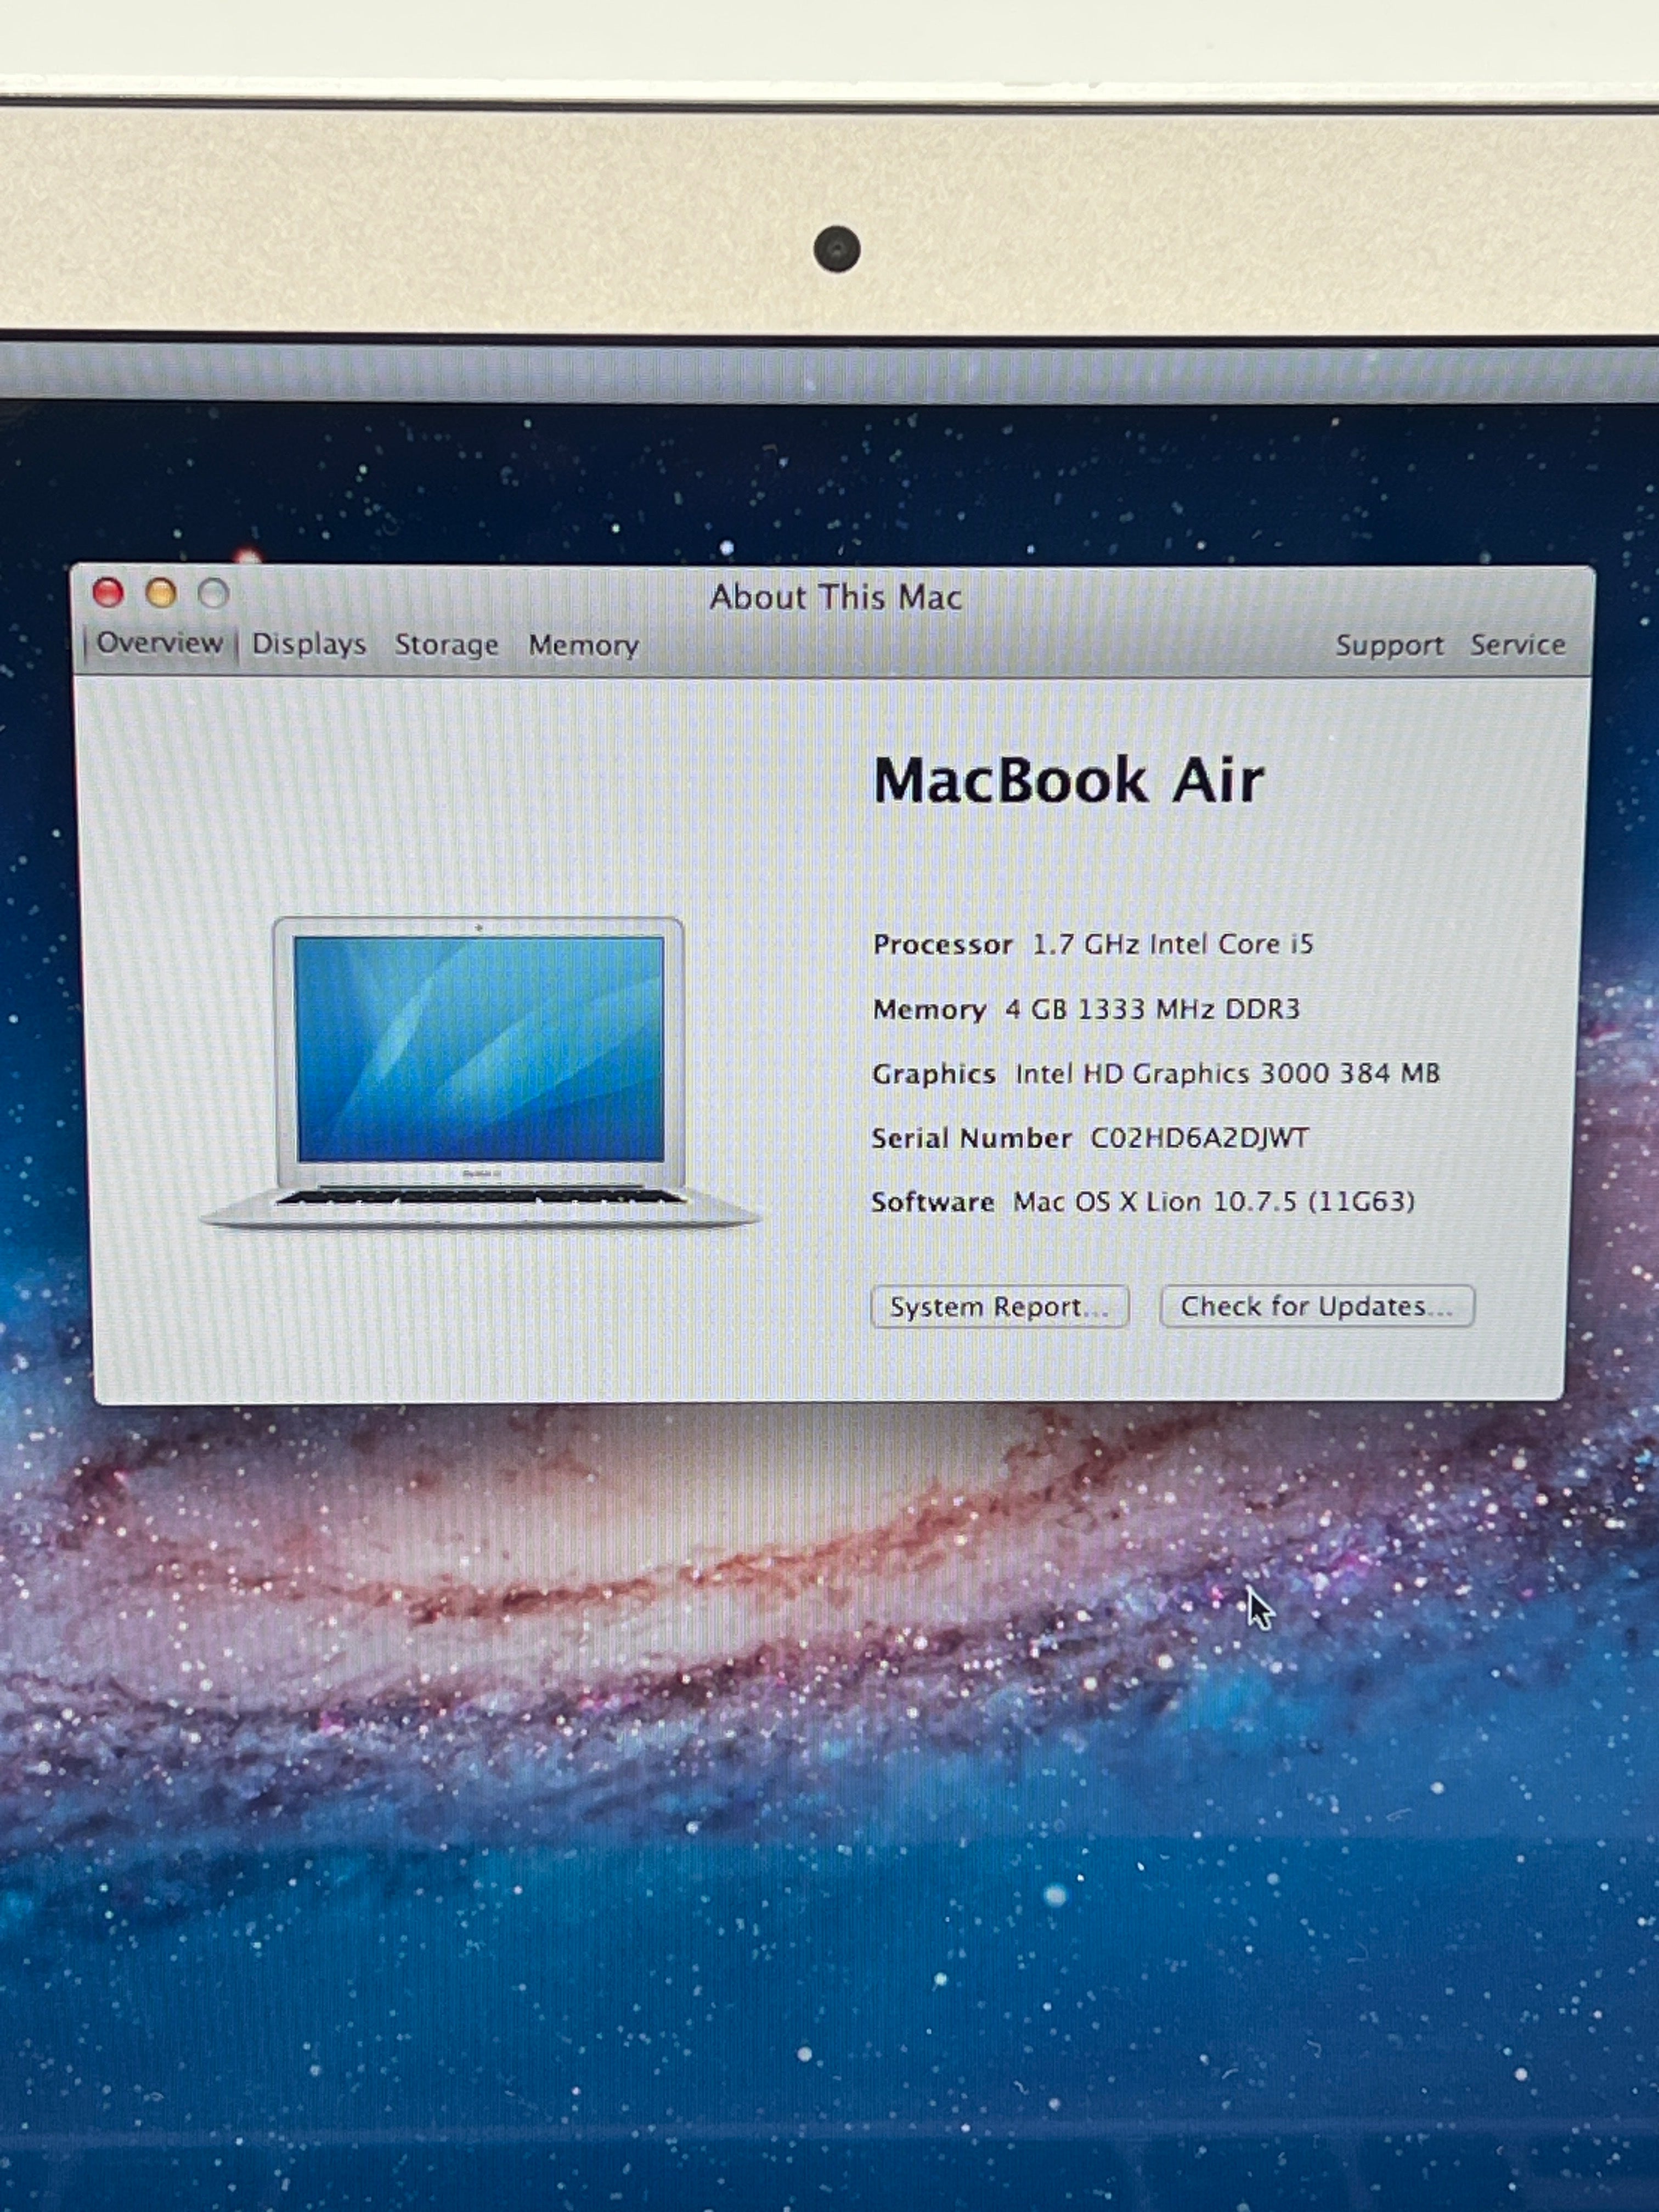Click the Graphics label
Screen dimensions: 1659x2212
pos(933,1074)
